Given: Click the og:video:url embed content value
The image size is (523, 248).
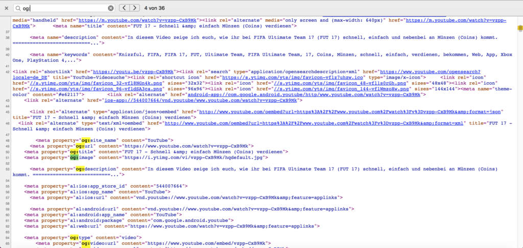Looking at the screenshot, I should click(206, 243).
